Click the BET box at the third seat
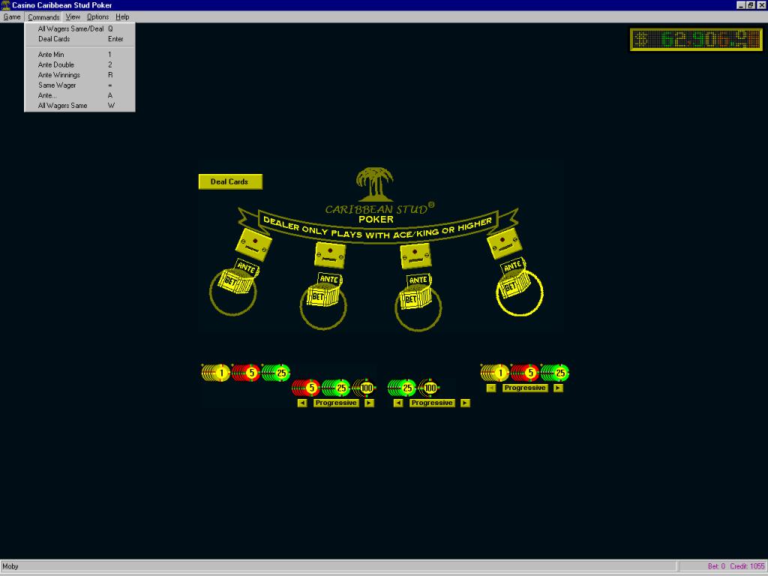 pos(415,298)
